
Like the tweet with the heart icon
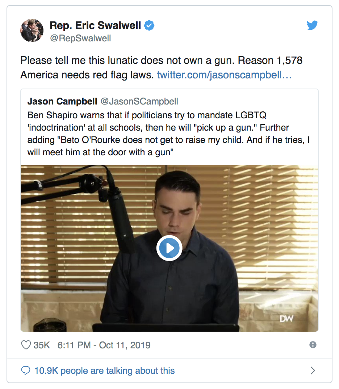(26, 345)
